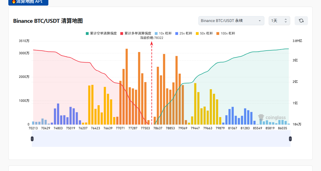The height and width of the screenshot is (171, 321).
Task: Click the 当前价格:78322 label
Action: (x=152, y=38)
